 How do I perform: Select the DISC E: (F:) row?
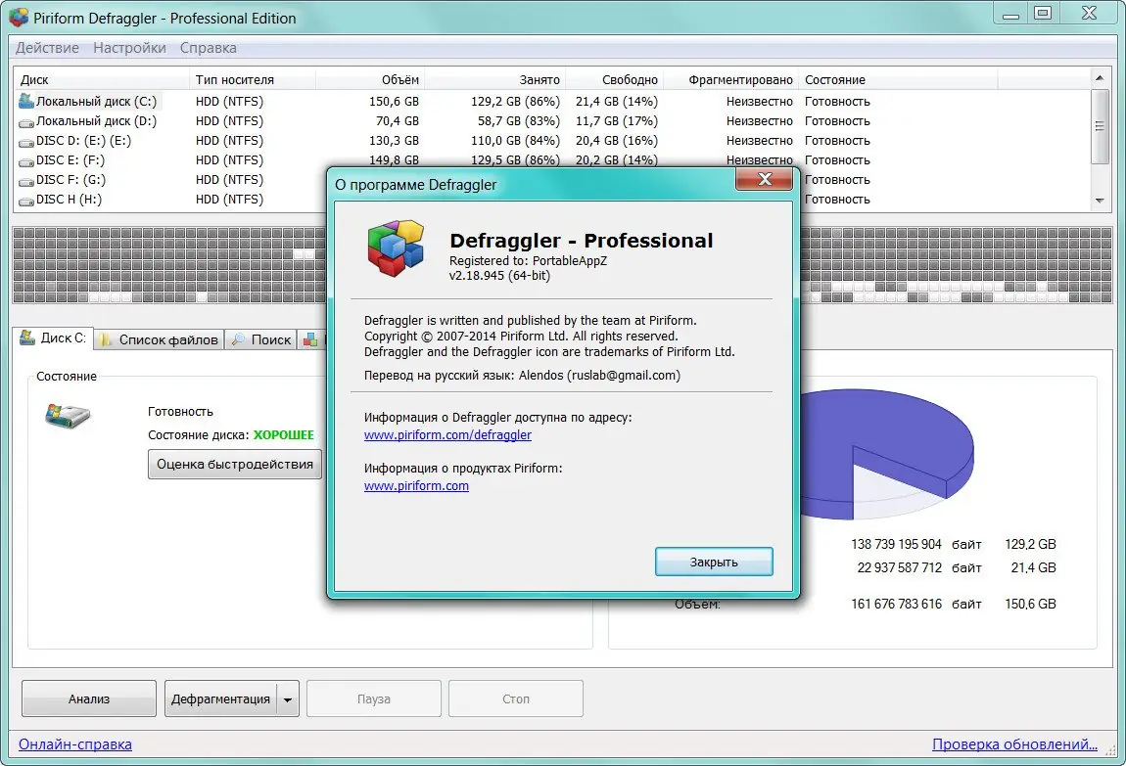click(551, 159)
